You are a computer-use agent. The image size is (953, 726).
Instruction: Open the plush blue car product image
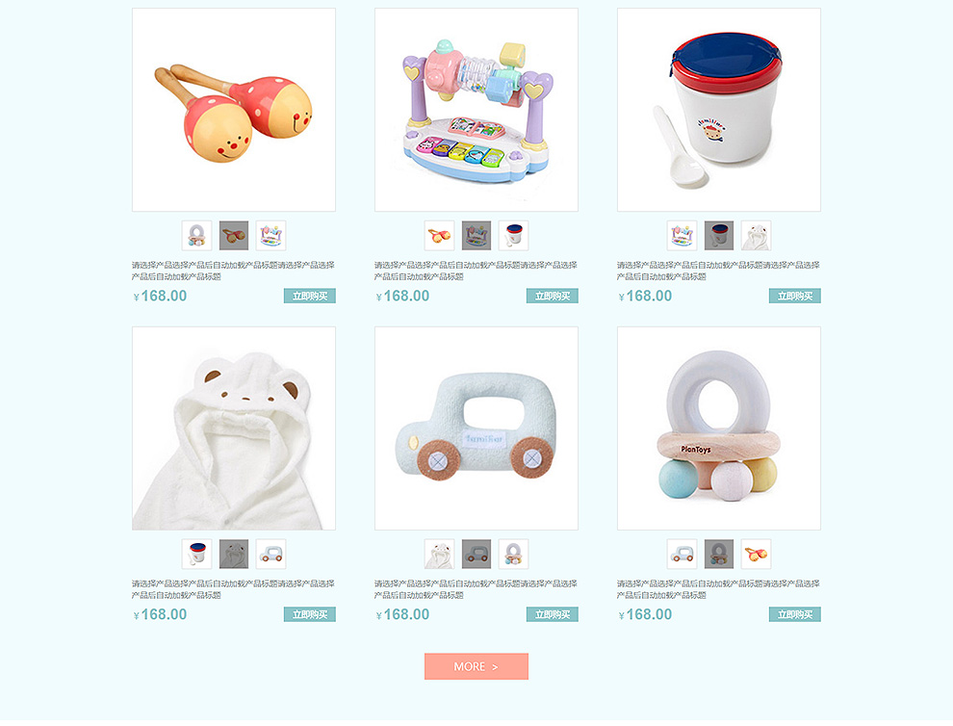(x=476, y=428)
